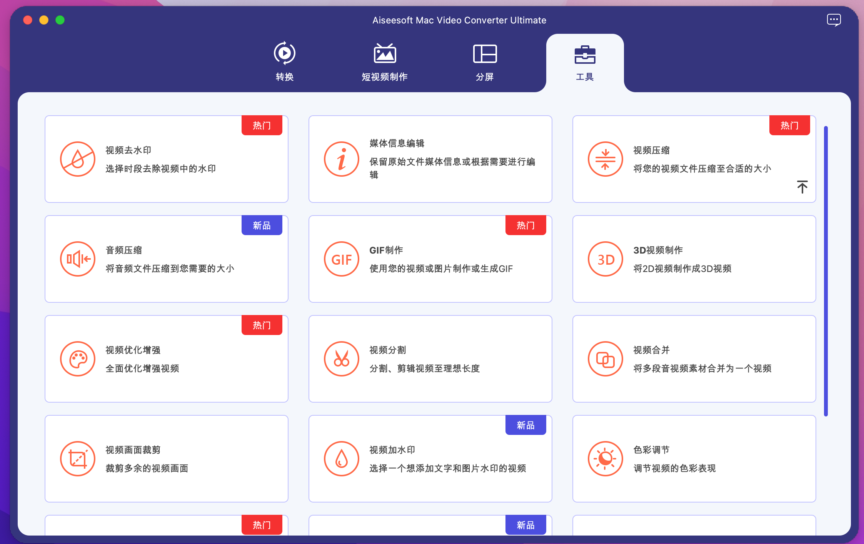Open the 3D video maker icon

coord(605,259)
